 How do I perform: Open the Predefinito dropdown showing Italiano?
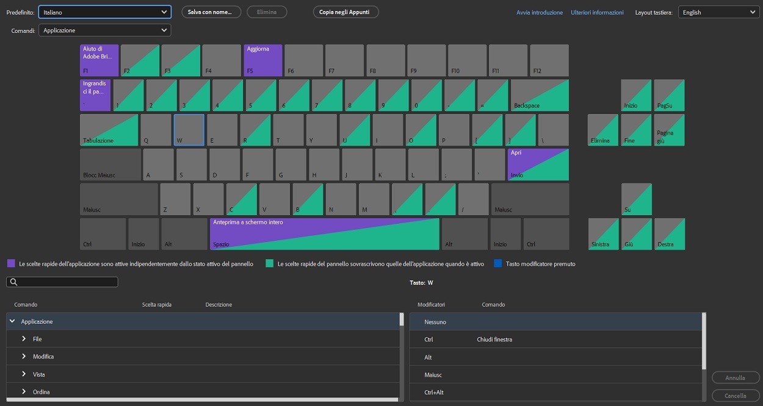[x=104, y=11]
